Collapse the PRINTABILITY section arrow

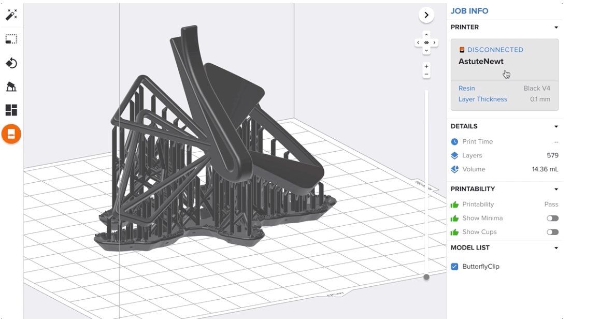click(x=556, y=189)
